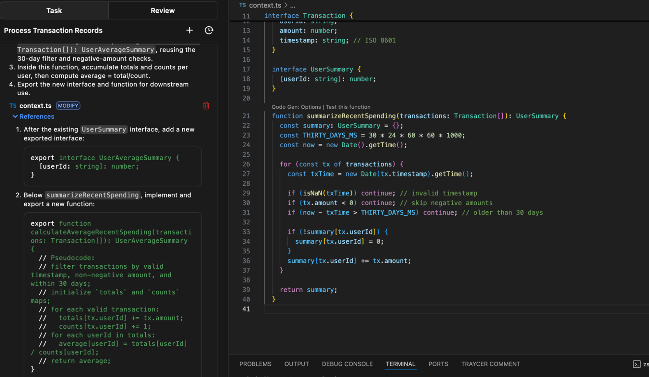Open the PORTS panel tab

click(438, 364)
